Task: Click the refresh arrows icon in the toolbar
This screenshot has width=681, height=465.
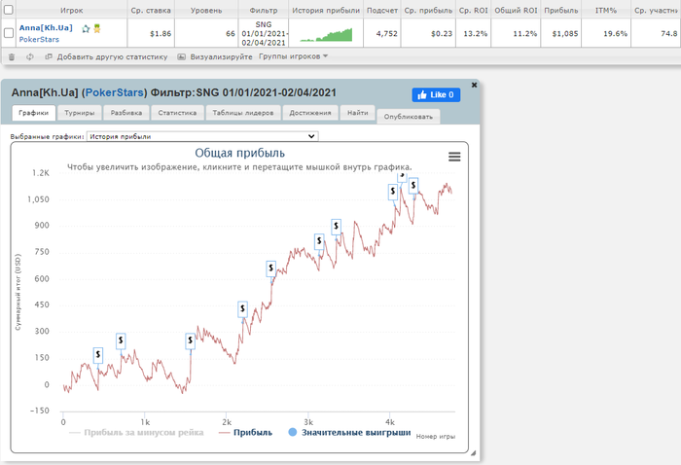Action: [30, 56]
